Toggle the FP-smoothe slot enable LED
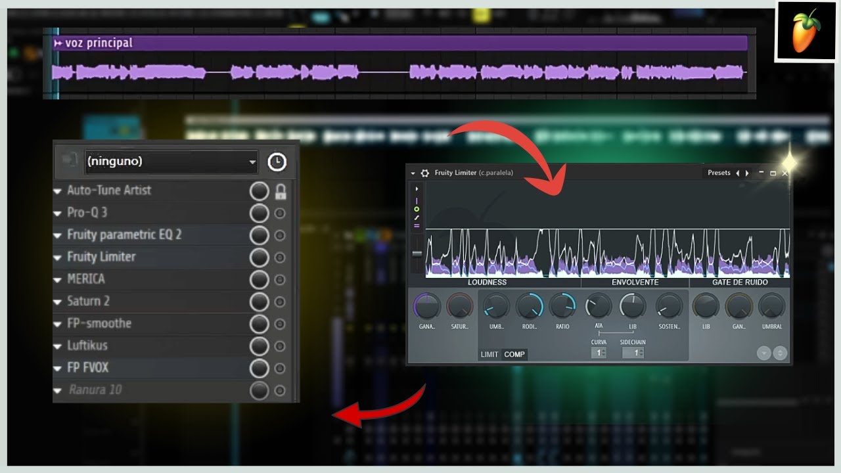Image resolution: width=841 pixels, height=473 pixels. [x=280, y=324]
